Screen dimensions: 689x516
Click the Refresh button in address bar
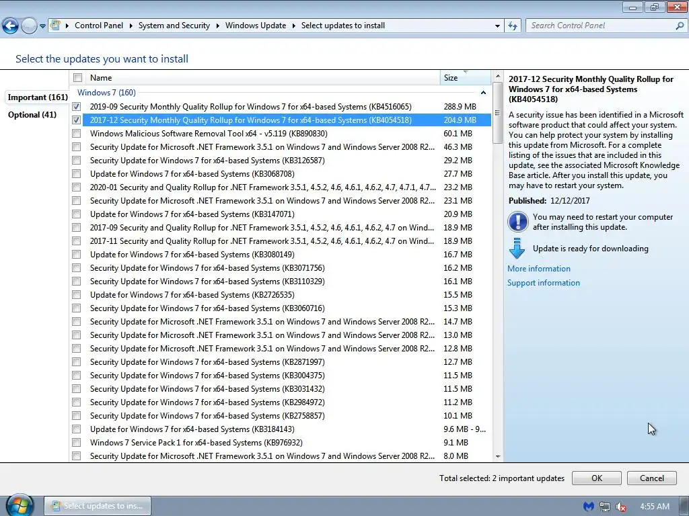click(x=512, y=26)
